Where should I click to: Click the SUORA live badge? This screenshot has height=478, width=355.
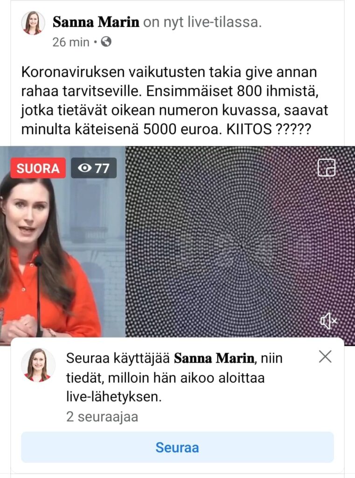(x=38, y=168)
